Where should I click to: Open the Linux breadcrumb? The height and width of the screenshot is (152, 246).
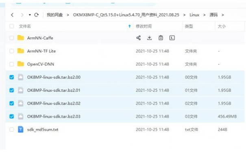click(194, 15)
